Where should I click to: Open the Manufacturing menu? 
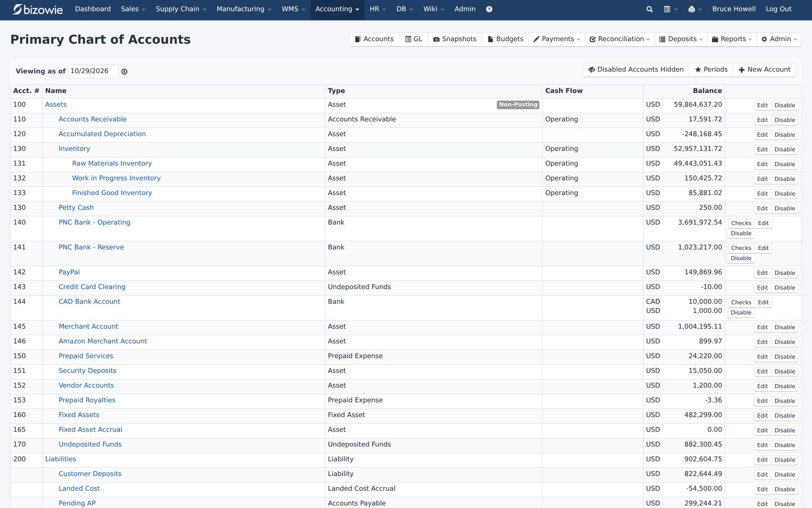point(244,9)
